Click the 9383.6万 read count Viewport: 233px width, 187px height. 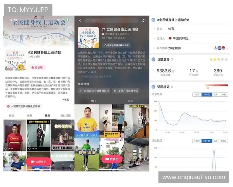(x=165, y=71)
